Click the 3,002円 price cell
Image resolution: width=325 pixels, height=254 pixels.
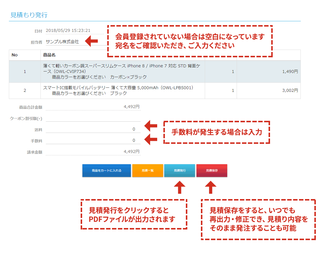[x=269, y=91]
